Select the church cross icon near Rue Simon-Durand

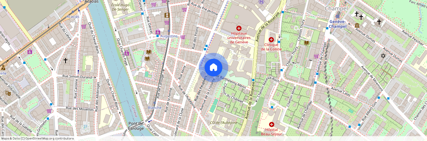pyautogui.click(x=66, y=60)
